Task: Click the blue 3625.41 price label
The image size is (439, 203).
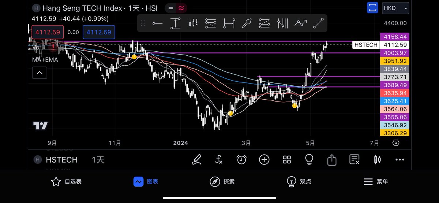Action: pos(395,101)
